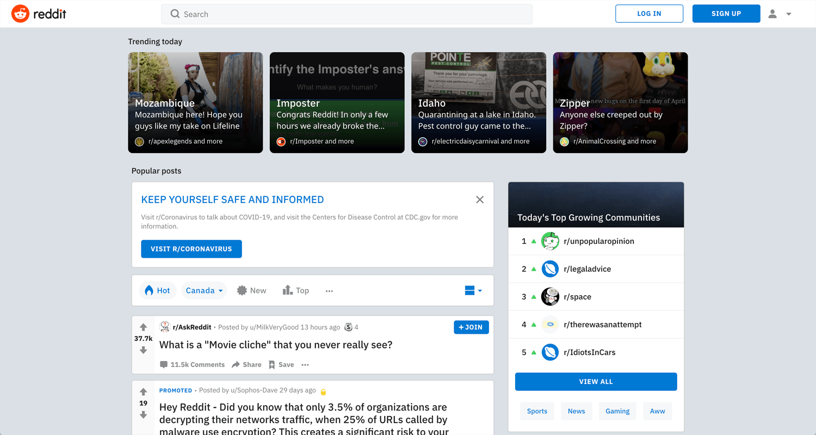The width and height of the screenshot is (816, 435).
Task: Open r/legaladvice community link
Action: (588, 269)
